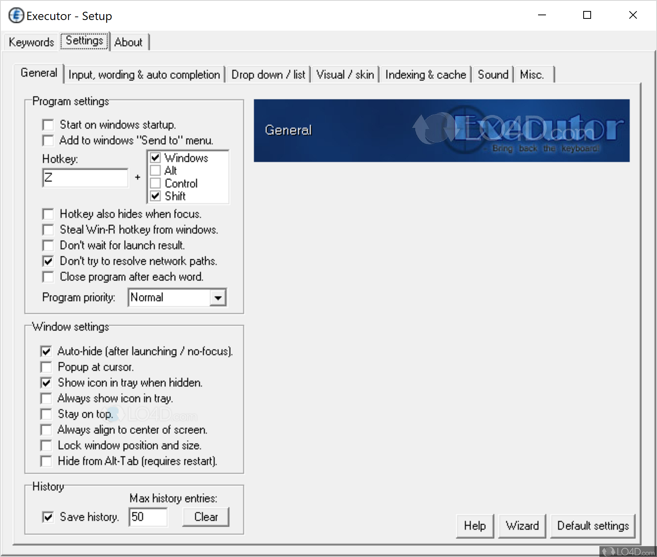Open the Keywords tab
Image resolution: width=657 pixels, height=557 pixels.
[31, 42]
